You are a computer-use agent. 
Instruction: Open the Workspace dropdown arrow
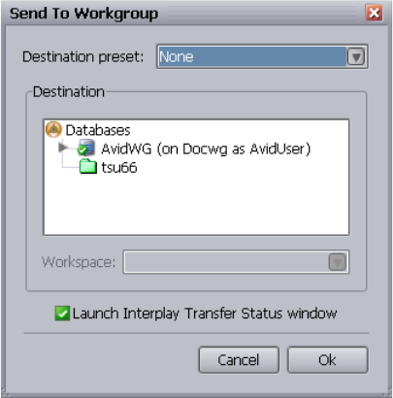(338, 262)
